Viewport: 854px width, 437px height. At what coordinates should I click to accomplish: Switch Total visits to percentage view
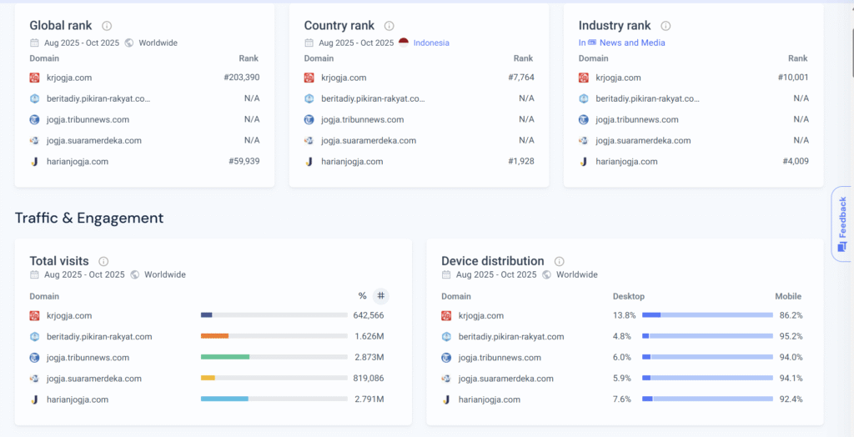(362, 296)
